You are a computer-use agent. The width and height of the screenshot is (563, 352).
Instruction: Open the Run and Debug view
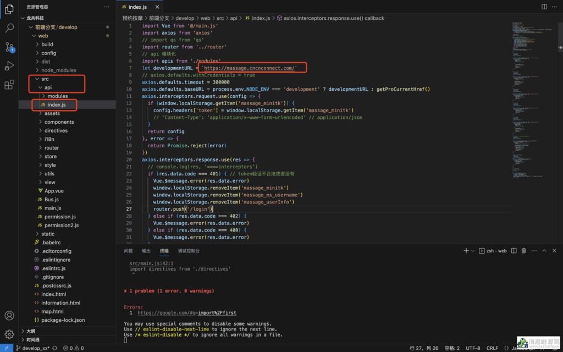[9, 66]
